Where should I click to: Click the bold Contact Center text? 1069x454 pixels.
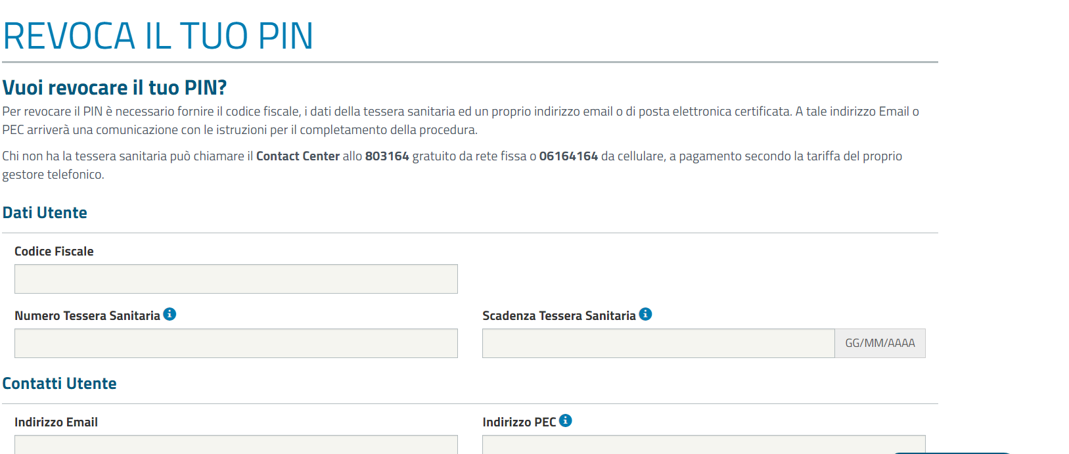pyautogui.click(x=298, y=156)
